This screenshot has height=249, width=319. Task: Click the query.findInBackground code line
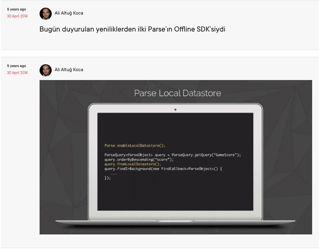(x=163, y=169)
